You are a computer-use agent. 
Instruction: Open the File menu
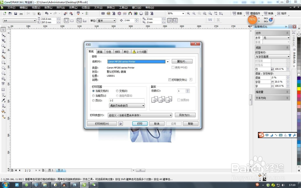11,8
